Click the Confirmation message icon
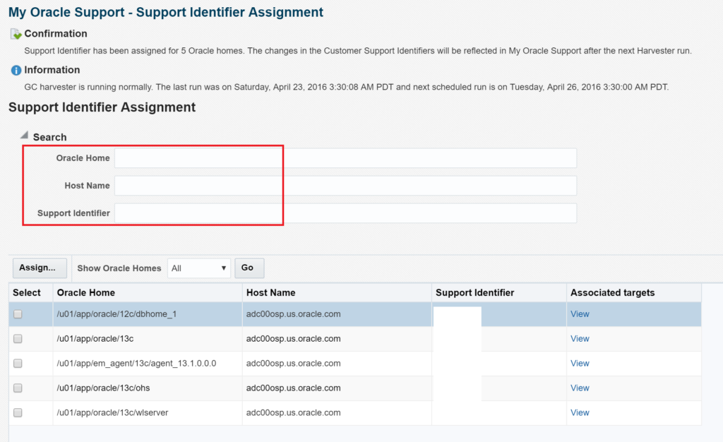Screen dimensions: 723x442 coord(16,34)
